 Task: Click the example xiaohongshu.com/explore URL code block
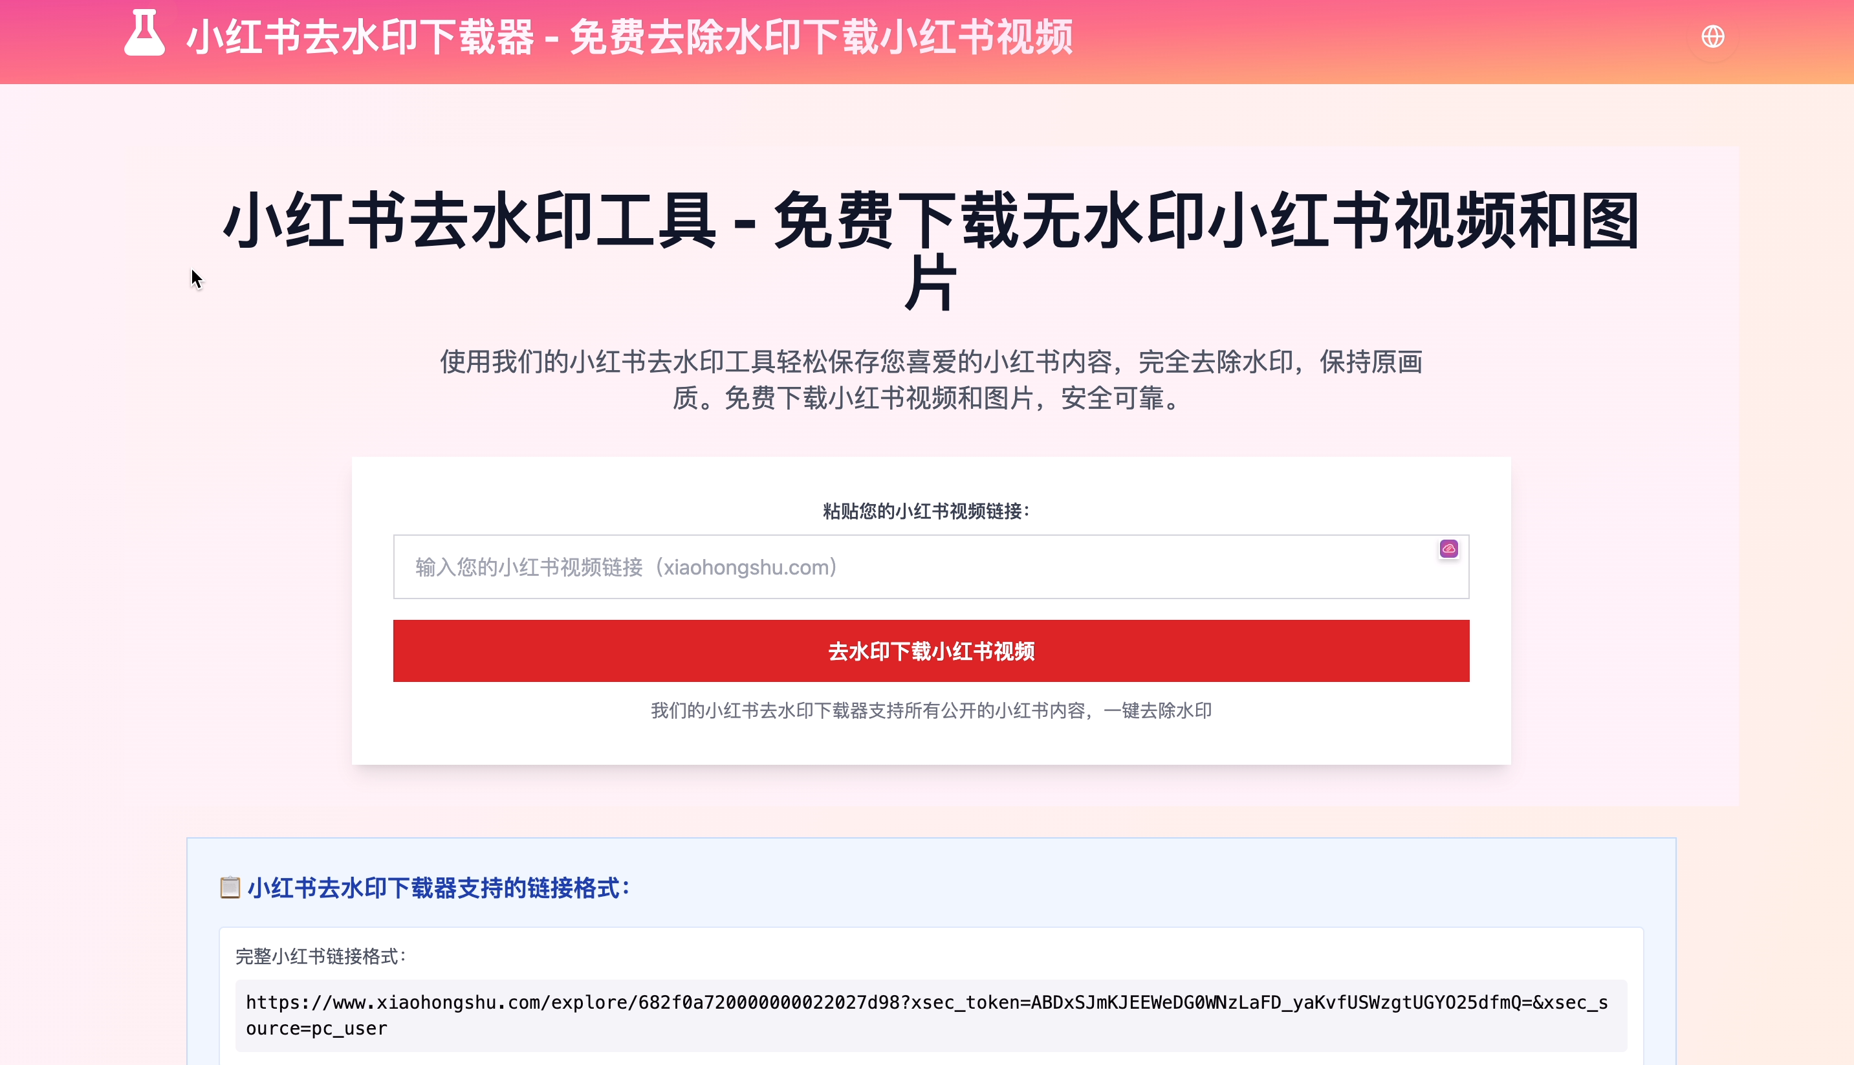pyautogui.click(x=931, y=1015)
